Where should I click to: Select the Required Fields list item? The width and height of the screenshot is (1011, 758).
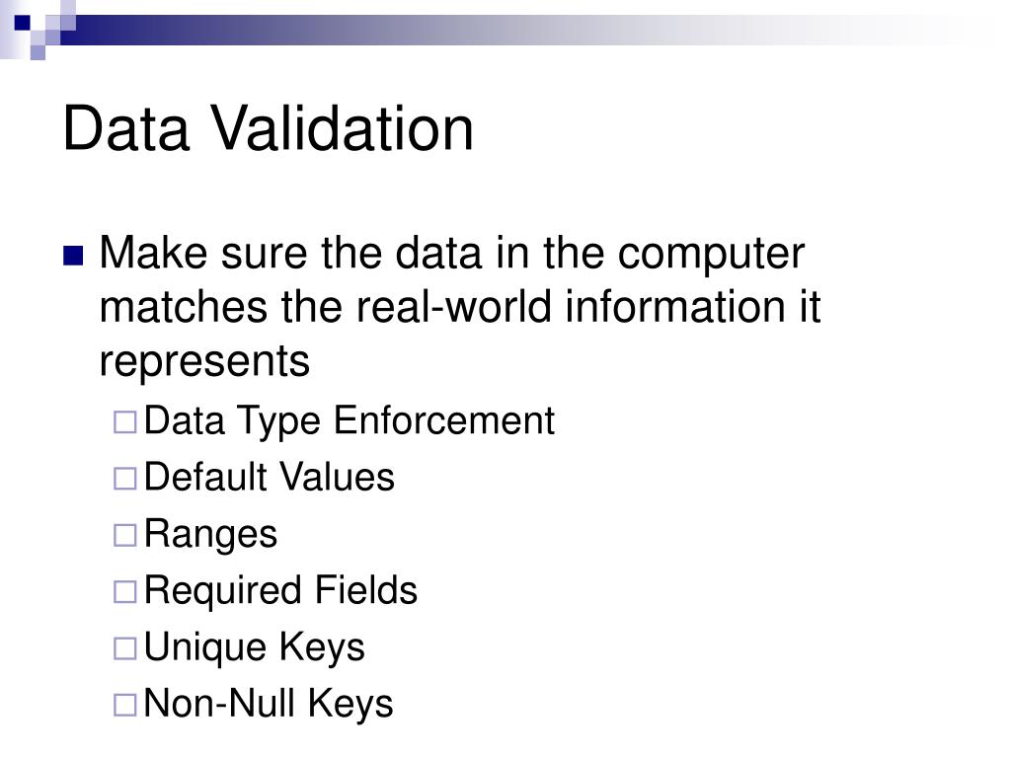tap(280, 591)
